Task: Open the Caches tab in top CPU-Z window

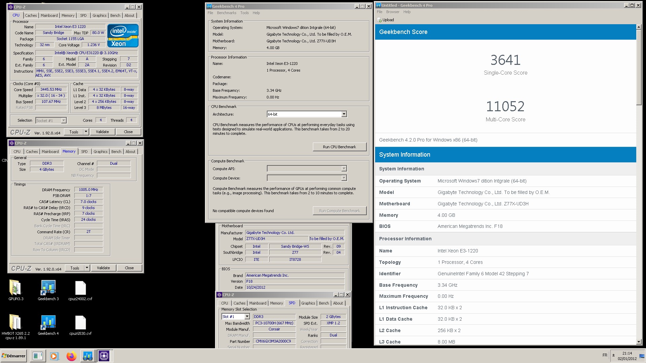Action: [31, 15]
